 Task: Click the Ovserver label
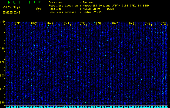pyautogui.click(x=55, y=2)
